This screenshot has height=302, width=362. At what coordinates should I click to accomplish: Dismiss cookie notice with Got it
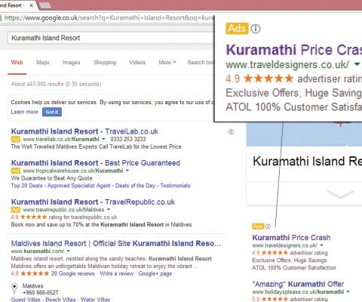click(52, 112)
